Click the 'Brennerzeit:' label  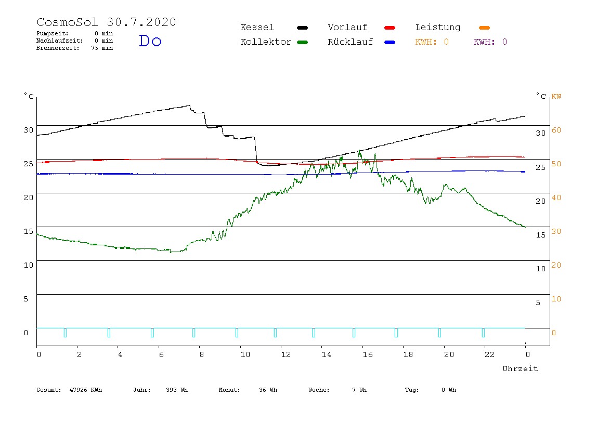58,48
